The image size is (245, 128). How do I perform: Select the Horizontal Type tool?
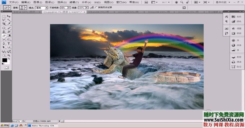(9, 43)
